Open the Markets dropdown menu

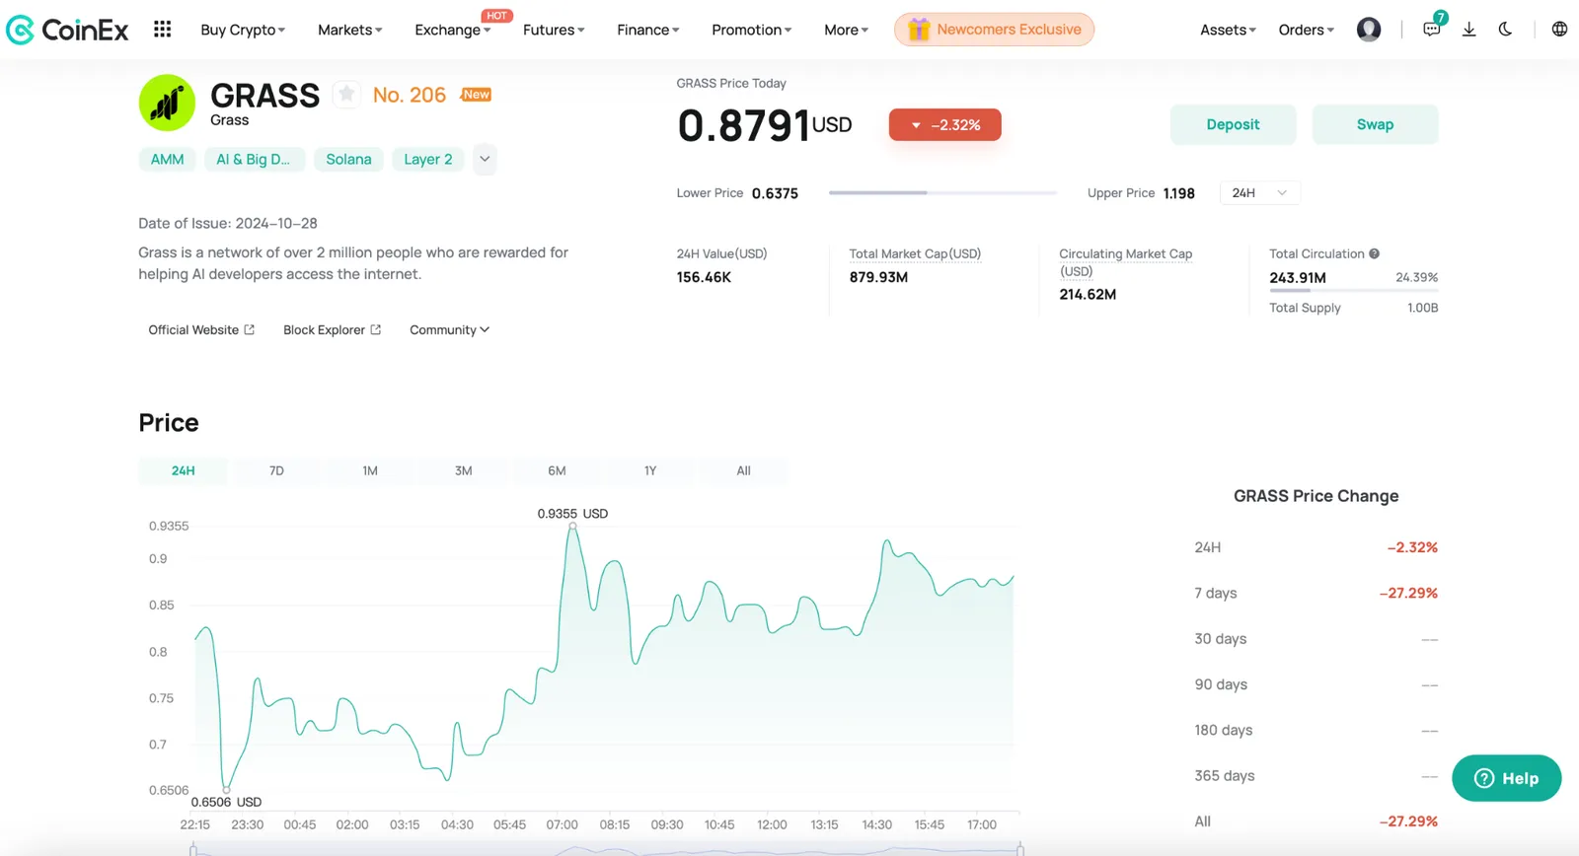[x=350, y=30]
